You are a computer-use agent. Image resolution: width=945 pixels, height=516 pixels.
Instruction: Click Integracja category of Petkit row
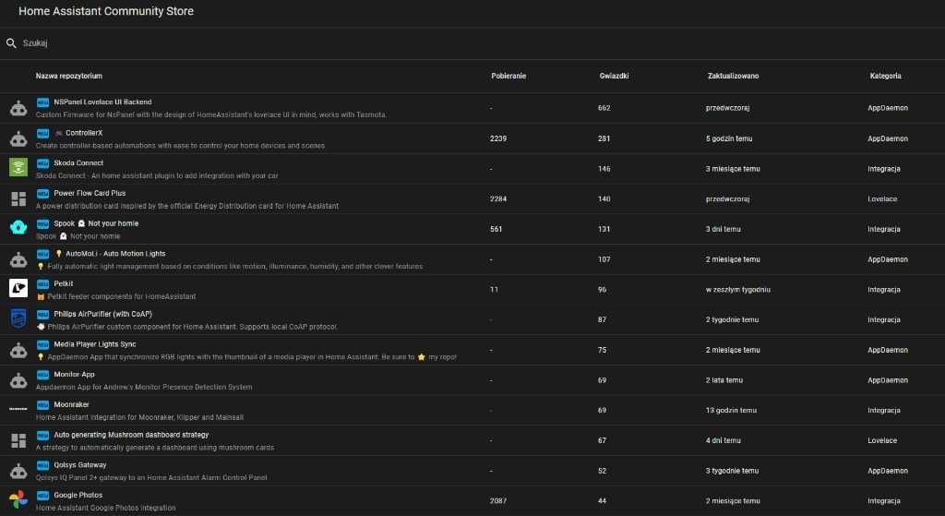[884, 290]
